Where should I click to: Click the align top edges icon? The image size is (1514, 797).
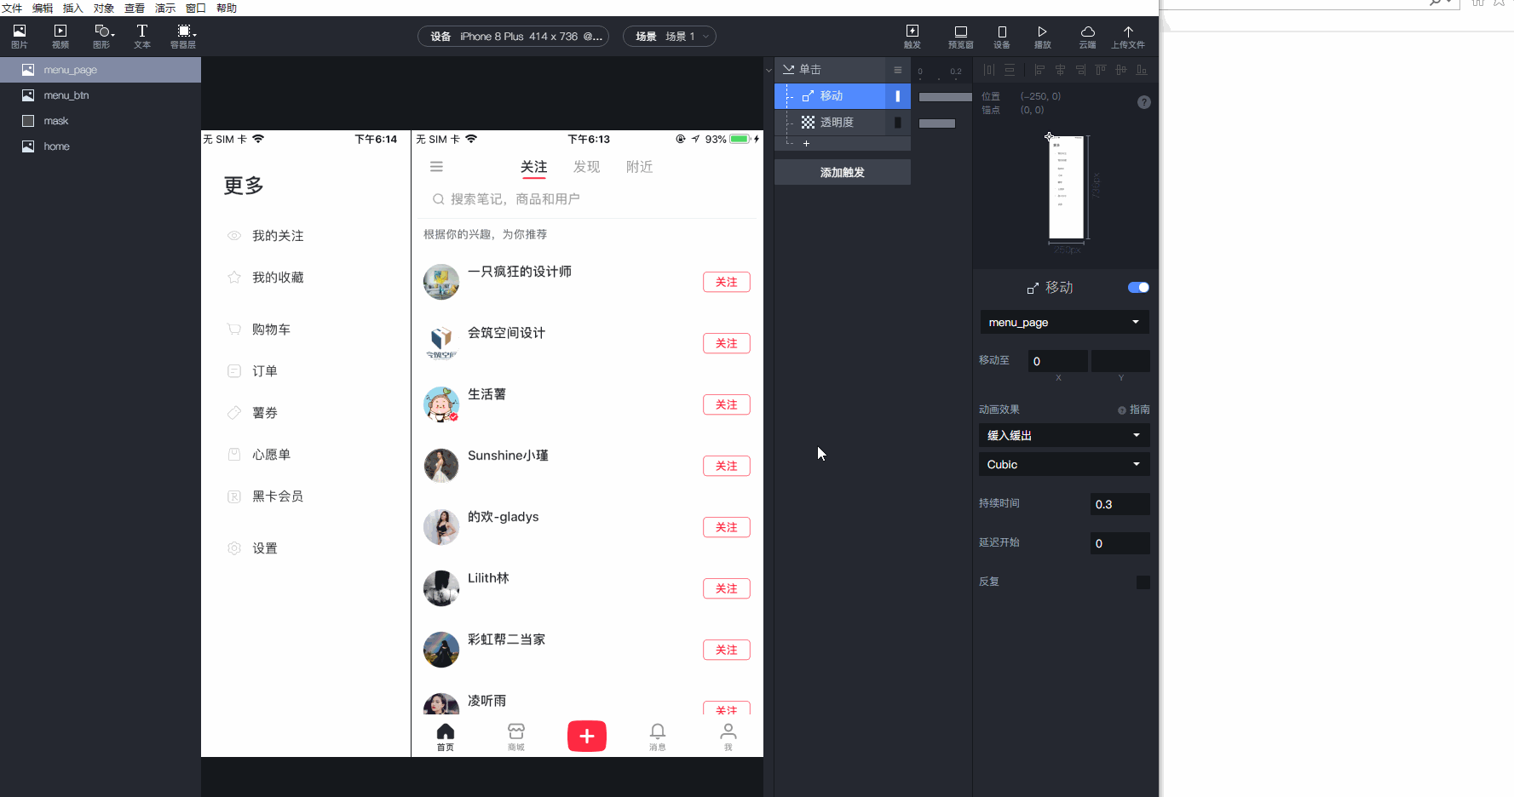click(1101, 70)
